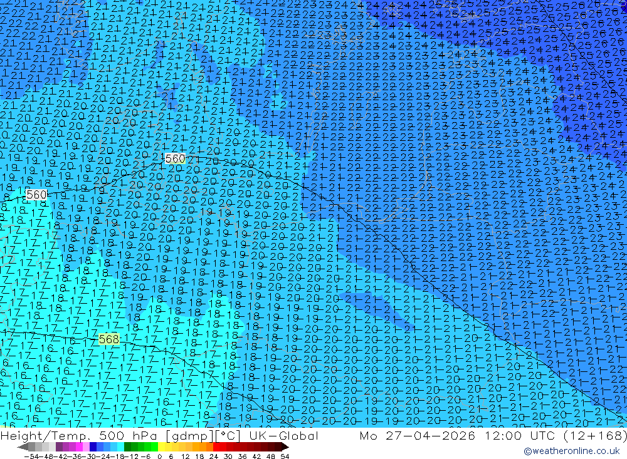Click the 'Height/Temp. 500 hPa' title text

point(80,436)
